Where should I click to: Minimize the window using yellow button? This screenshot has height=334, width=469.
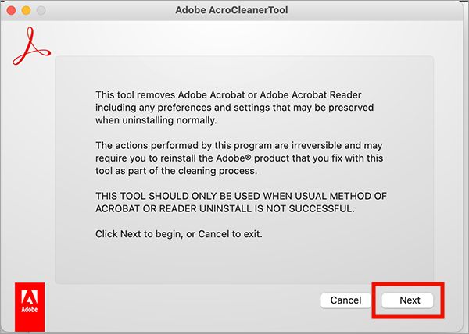click(25, 10)
